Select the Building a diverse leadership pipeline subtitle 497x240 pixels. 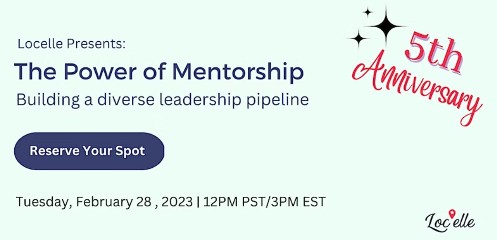163,100
